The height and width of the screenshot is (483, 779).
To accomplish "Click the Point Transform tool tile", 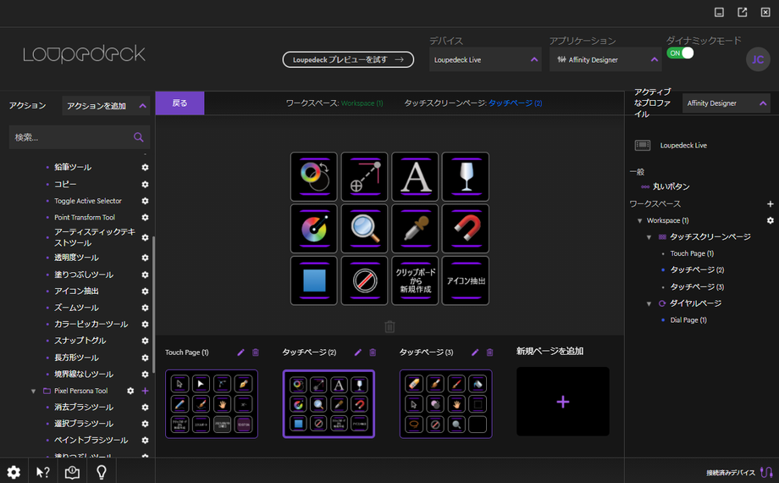I will [364, 176].
